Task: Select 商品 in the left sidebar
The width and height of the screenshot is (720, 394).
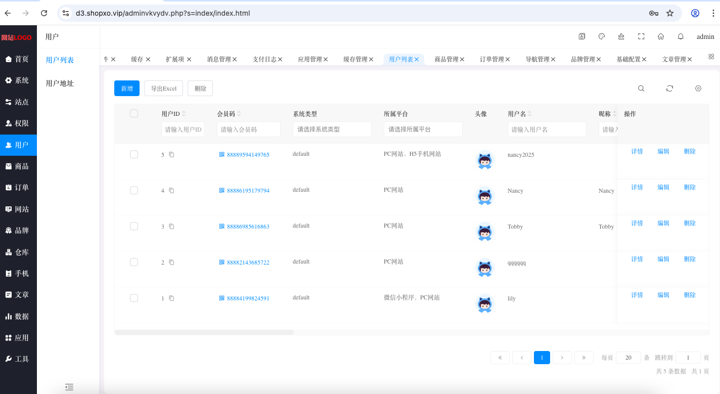Action: pos(18,166)
